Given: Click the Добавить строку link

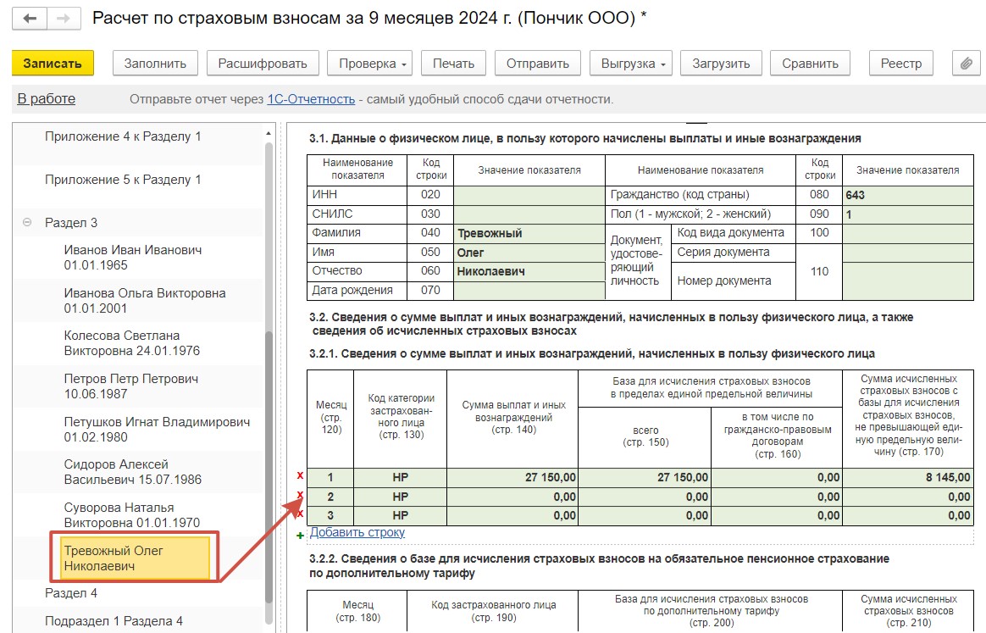Looking at the screenshot, I should point(357,532).
